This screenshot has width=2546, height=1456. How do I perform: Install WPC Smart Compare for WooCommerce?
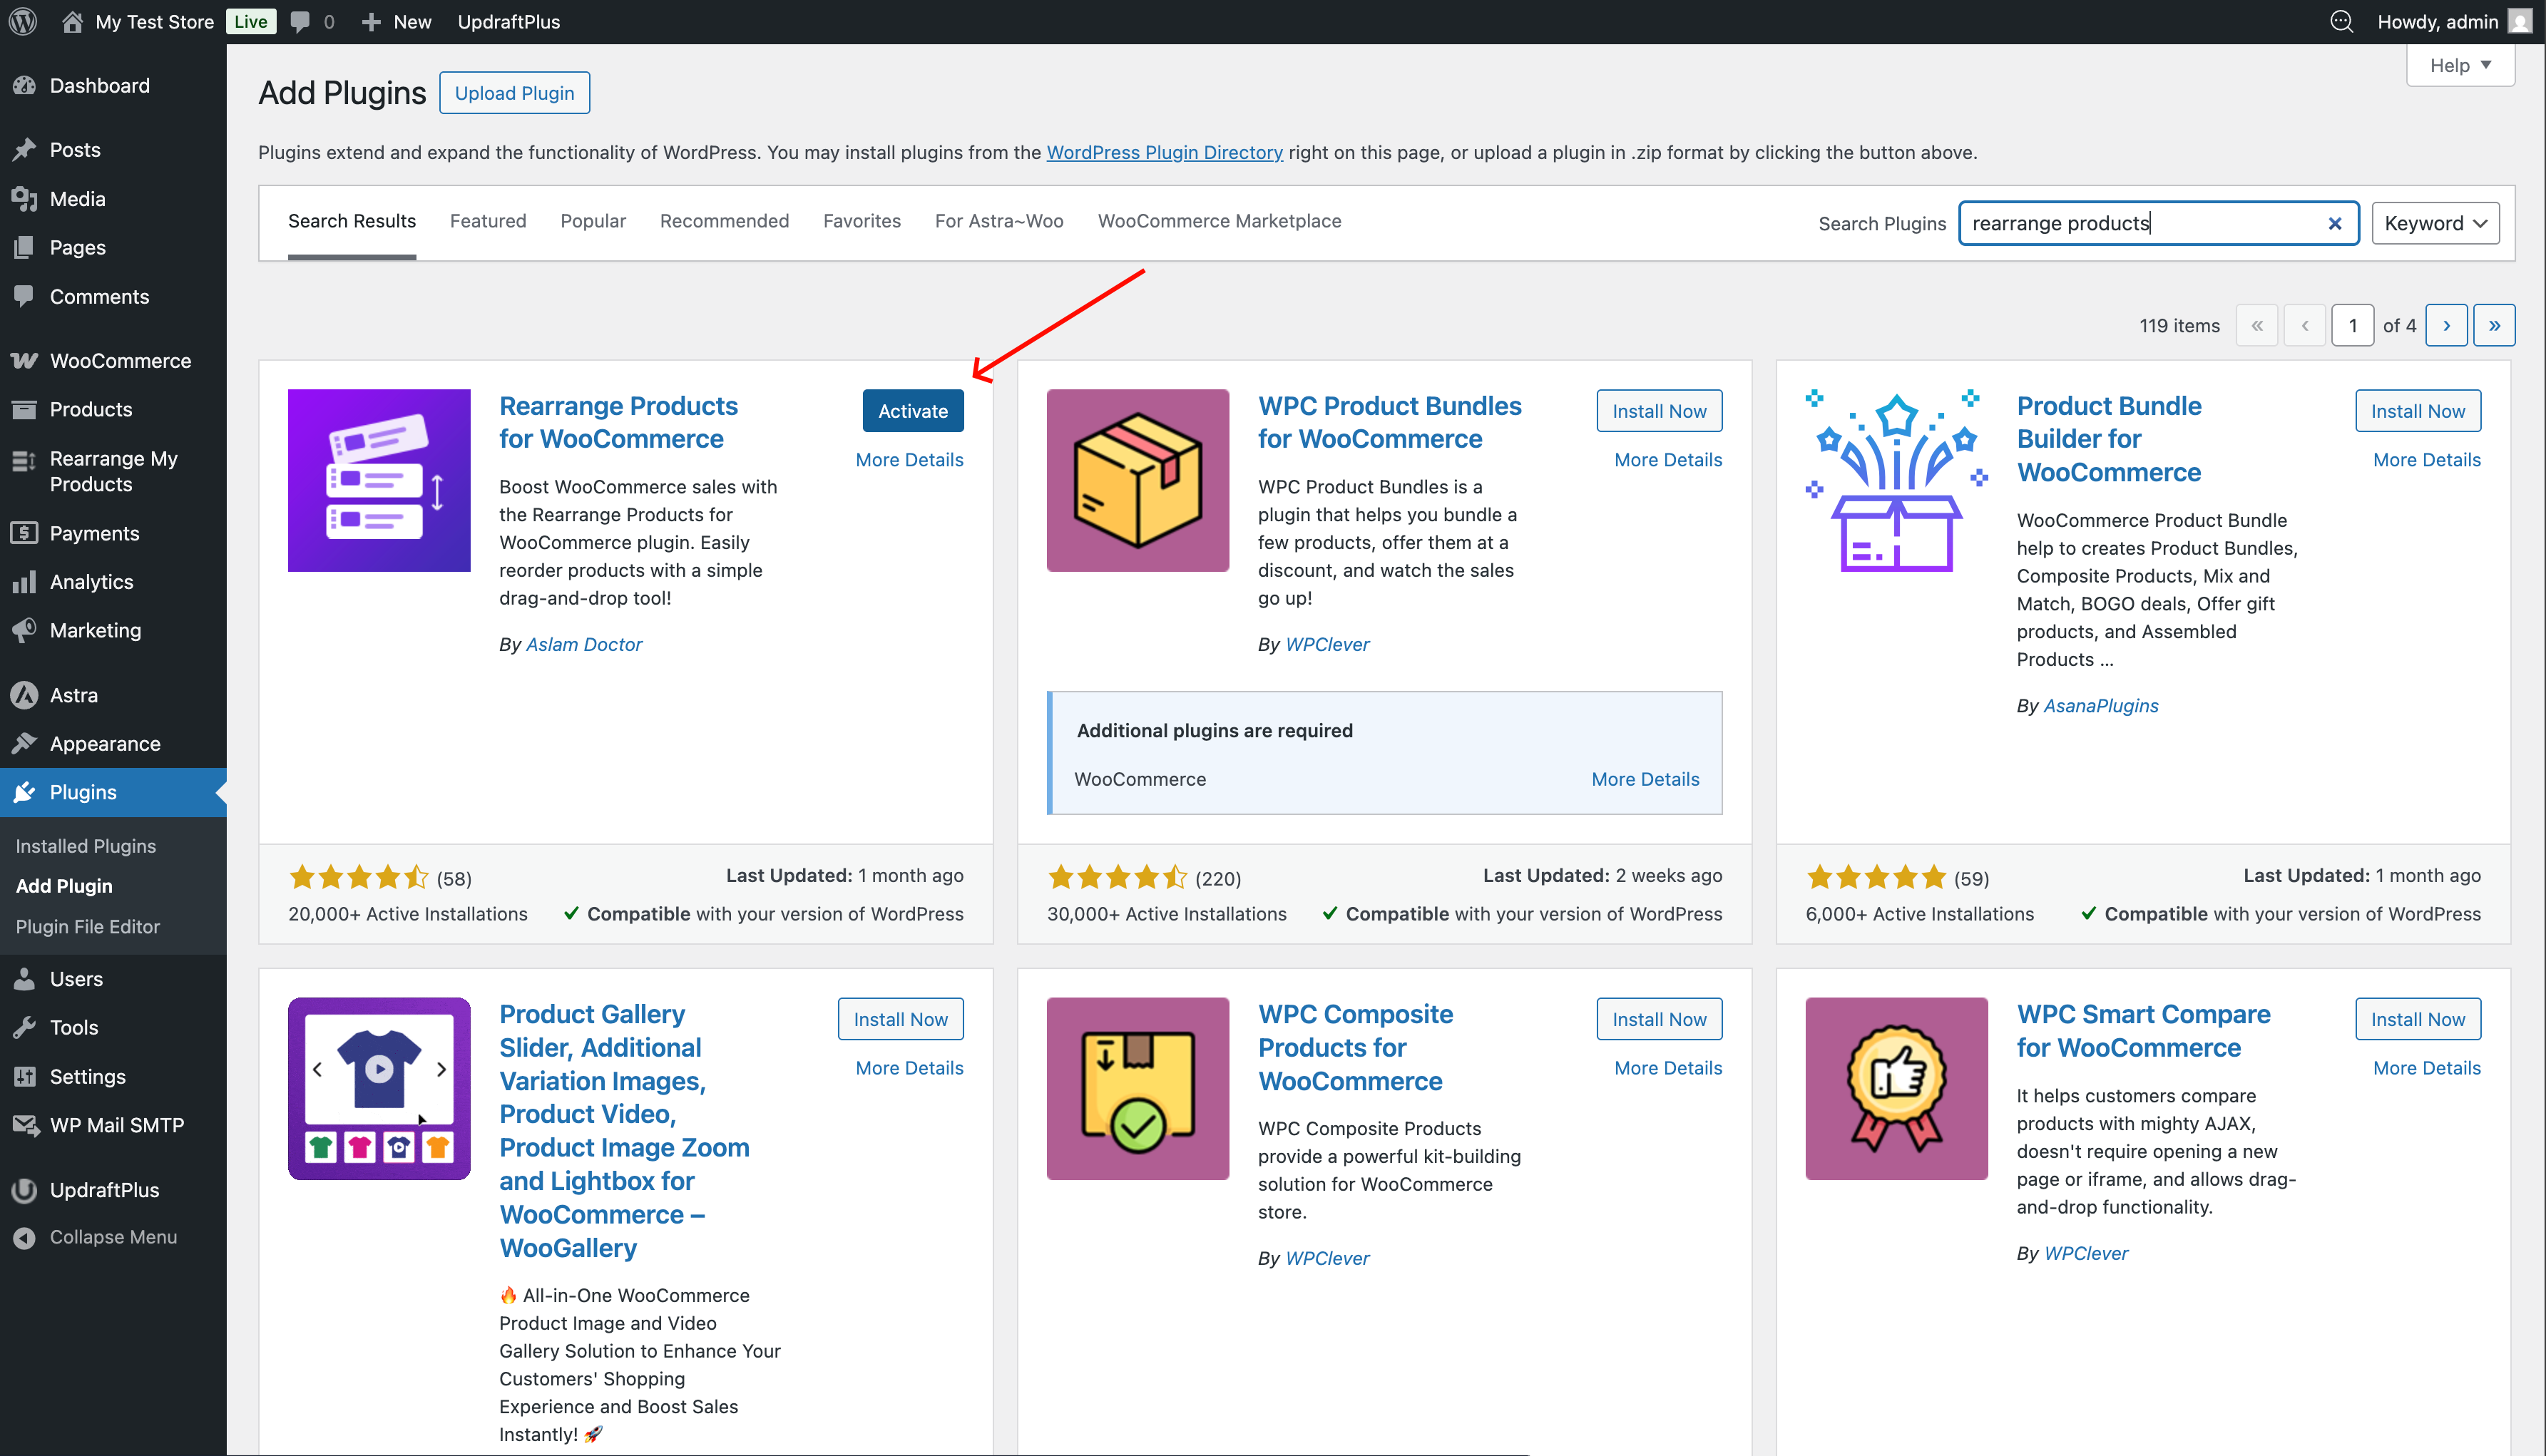tap(2418, 1019)
